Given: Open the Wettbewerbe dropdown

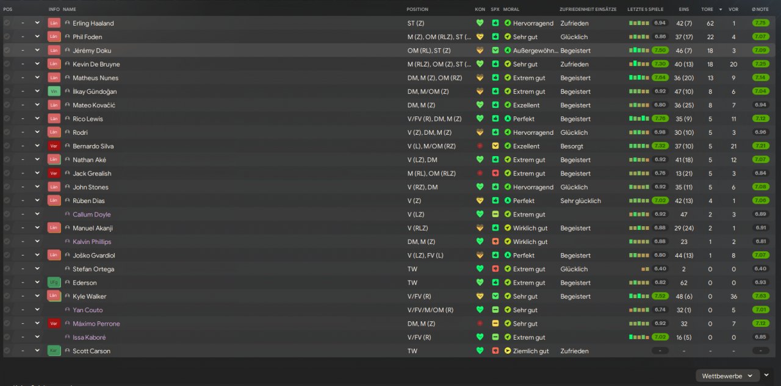Looking at the screenshot, I should (727, 376).
